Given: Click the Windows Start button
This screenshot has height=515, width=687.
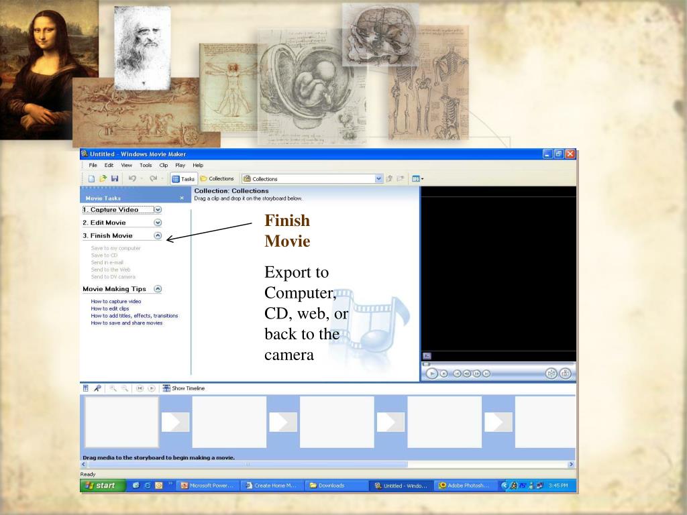Looking at the screenshot, I should pos(103,485).
